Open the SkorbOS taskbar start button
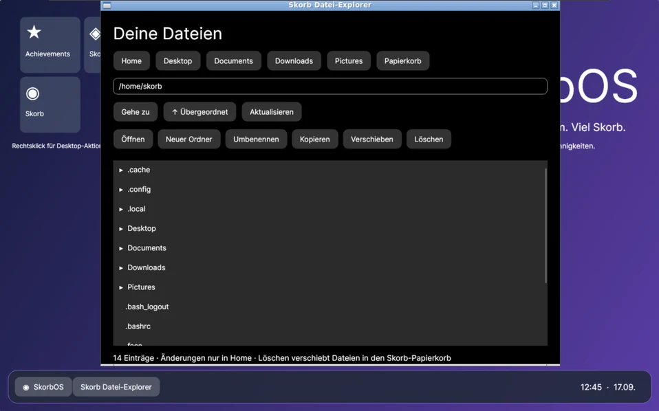Viewport: 659px width, 411px height. [x=43, y=387]
